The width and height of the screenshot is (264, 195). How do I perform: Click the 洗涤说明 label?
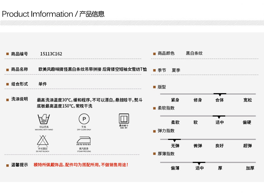click(x=19, y=99)
